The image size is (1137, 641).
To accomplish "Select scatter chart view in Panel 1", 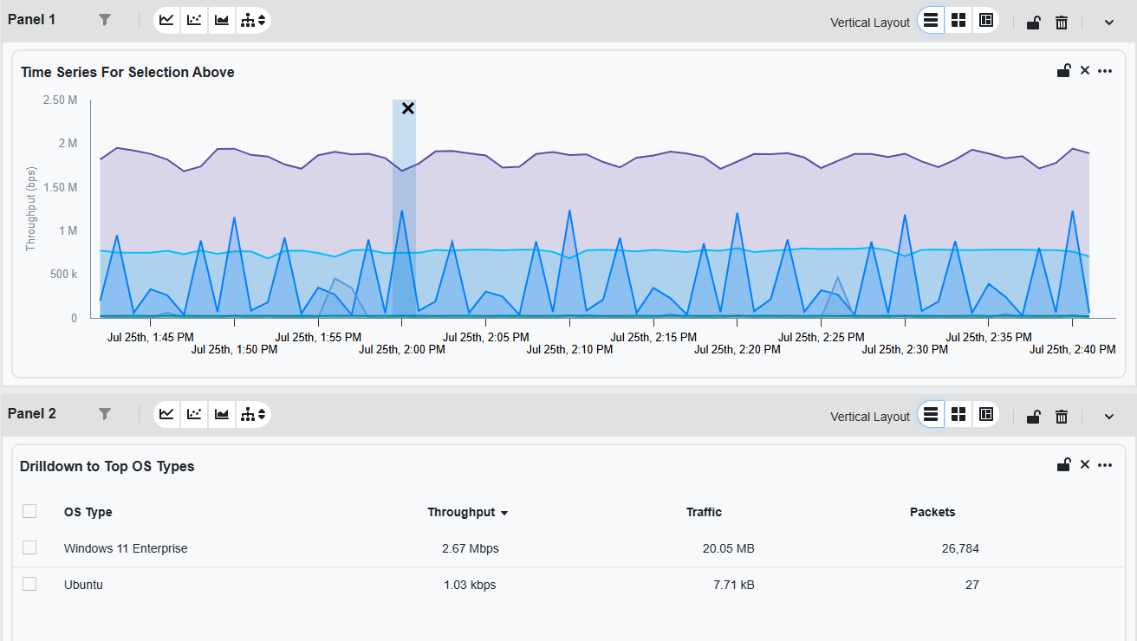I will [194, 20].
